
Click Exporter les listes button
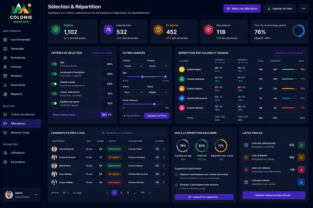pos(280,9)
